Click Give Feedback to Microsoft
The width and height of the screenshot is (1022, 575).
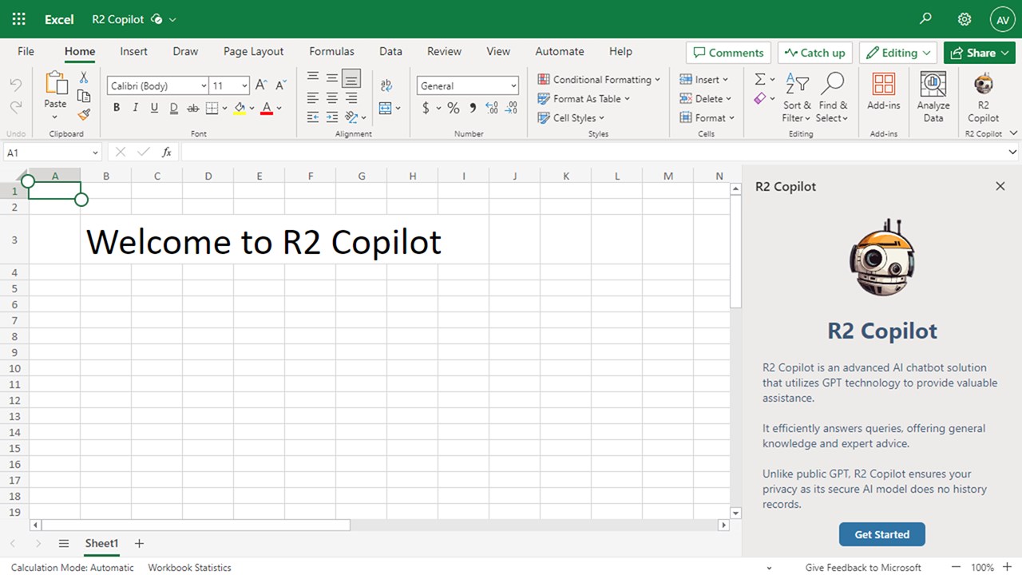(863, 568)
